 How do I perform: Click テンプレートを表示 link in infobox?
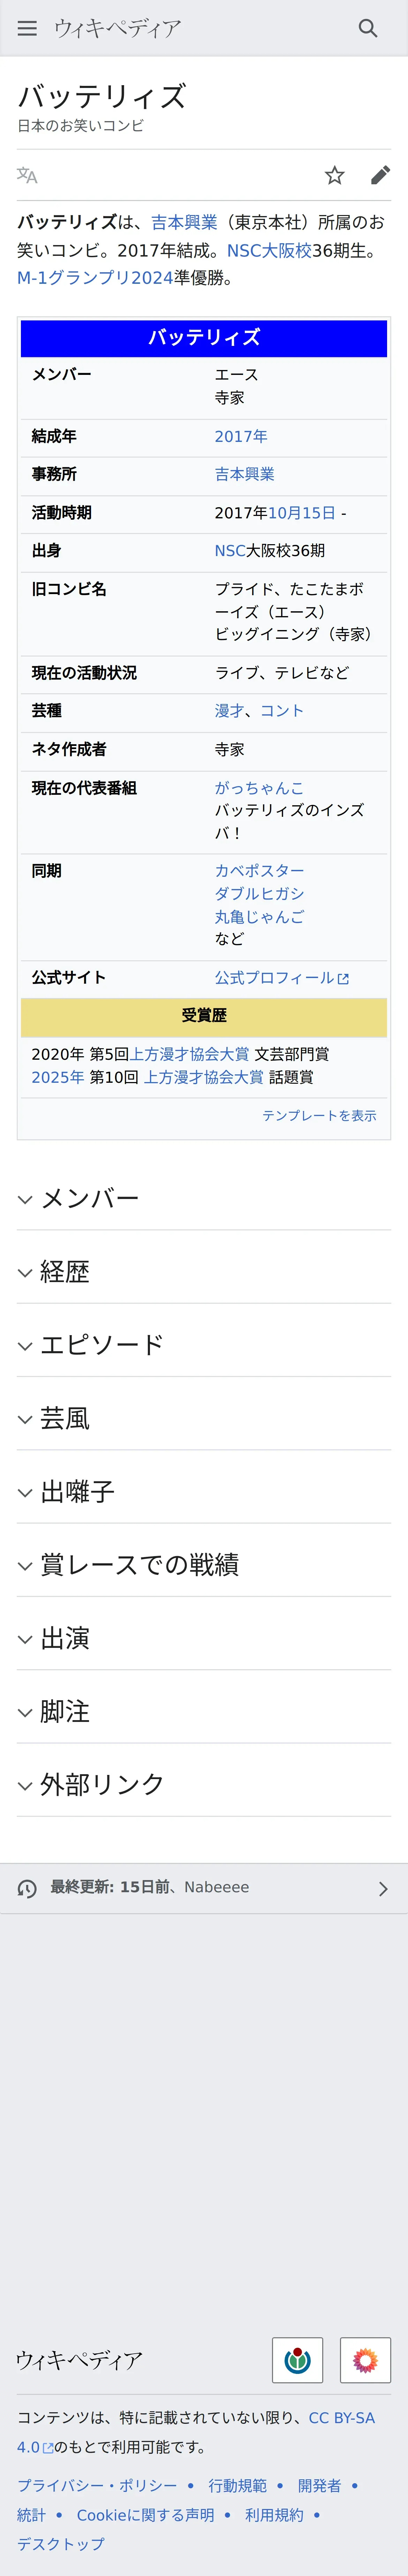click(319, 1115)
